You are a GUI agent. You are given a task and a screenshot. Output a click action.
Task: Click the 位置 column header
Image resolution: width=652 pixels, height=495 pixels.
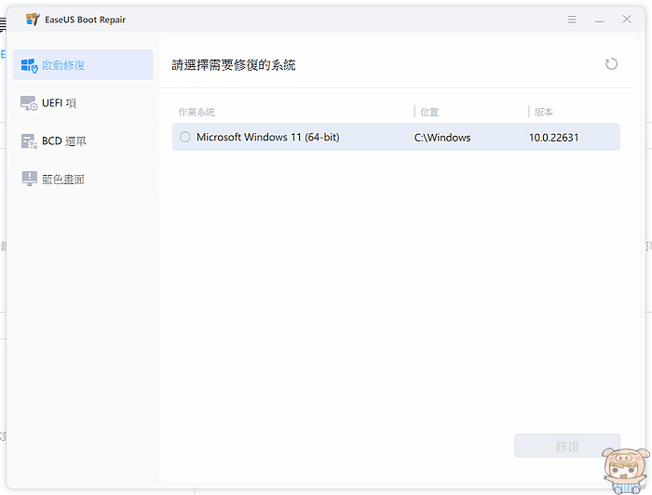(429, 112)
